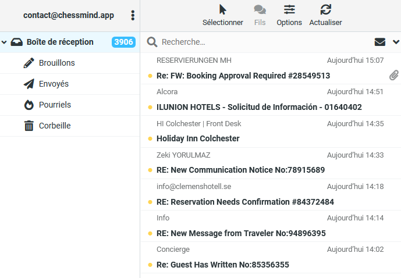The height and width of the screenshot is (278, 401).
Task: Click the envelope unread filter icon
Action: pos(380,42)
